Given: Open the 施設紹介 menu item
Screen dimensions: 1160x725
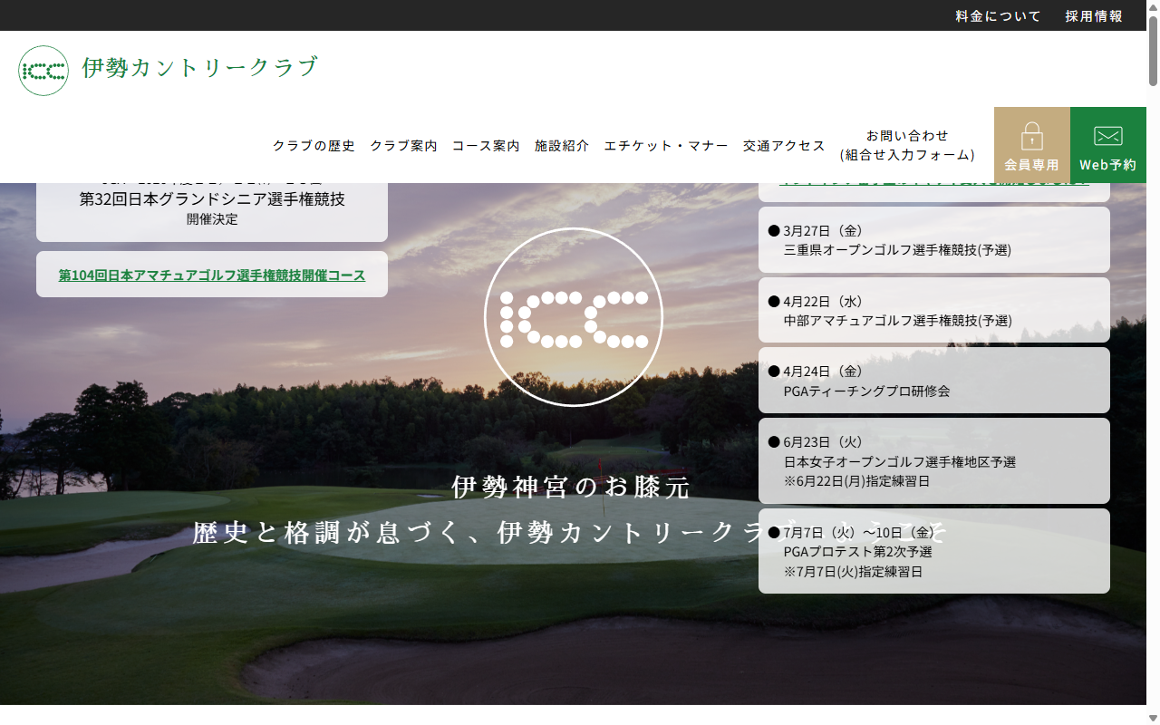Looking at the screenshot, I should [562, 145].
